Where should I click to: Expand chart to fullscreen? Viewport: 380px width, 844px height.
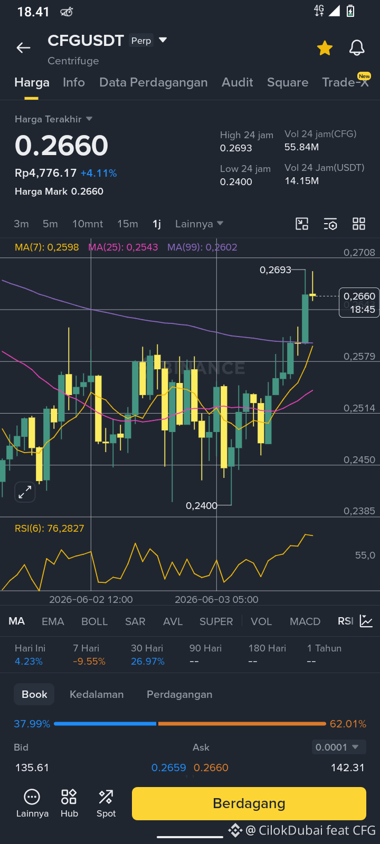(25, 492)
